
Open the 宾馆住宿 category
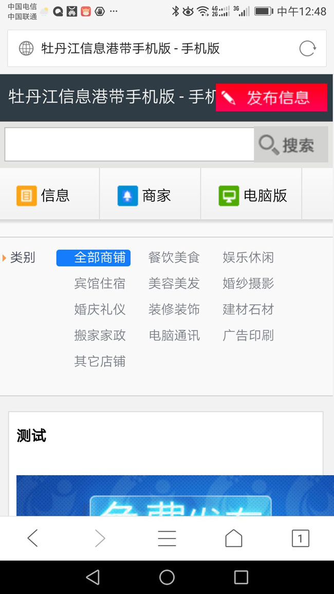tap(100, 283)
